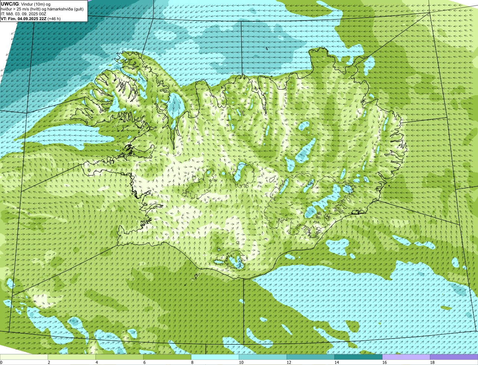Click the light purple 16–18 m/s legend swatch

click(x=406, y=357)
